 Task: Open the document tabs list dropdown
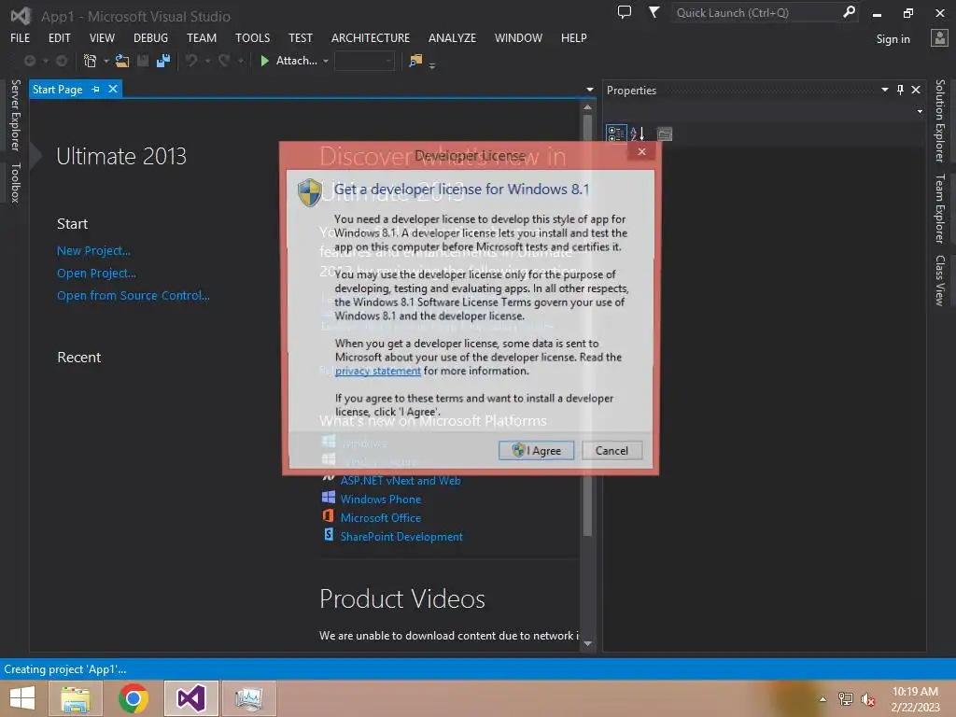[590, 90]
